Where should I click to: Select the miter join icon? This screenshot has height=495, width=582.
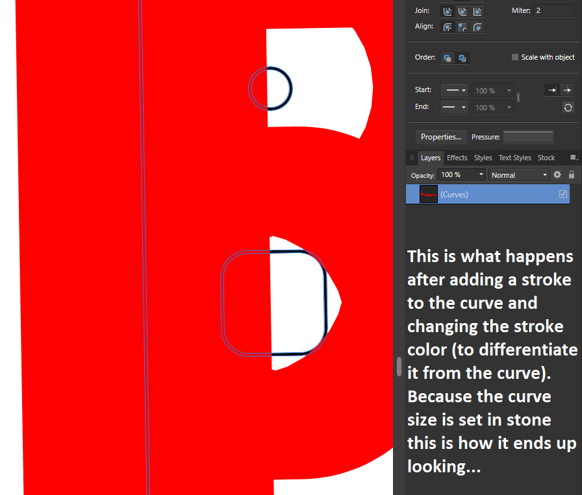(x=477, y=12)
